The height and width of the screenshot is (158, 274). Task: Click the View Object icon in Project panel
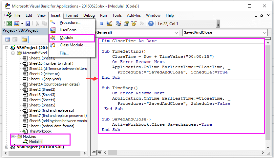tap(15, 39)
